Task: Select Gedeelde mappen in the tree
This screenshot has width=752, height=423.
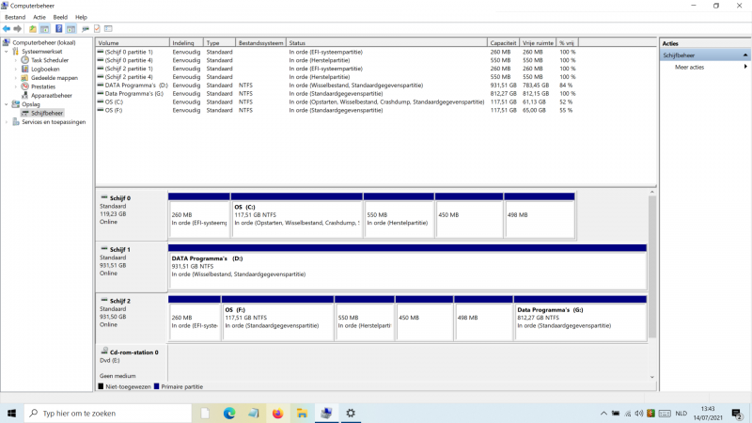Action: click(x=54, y=78)
